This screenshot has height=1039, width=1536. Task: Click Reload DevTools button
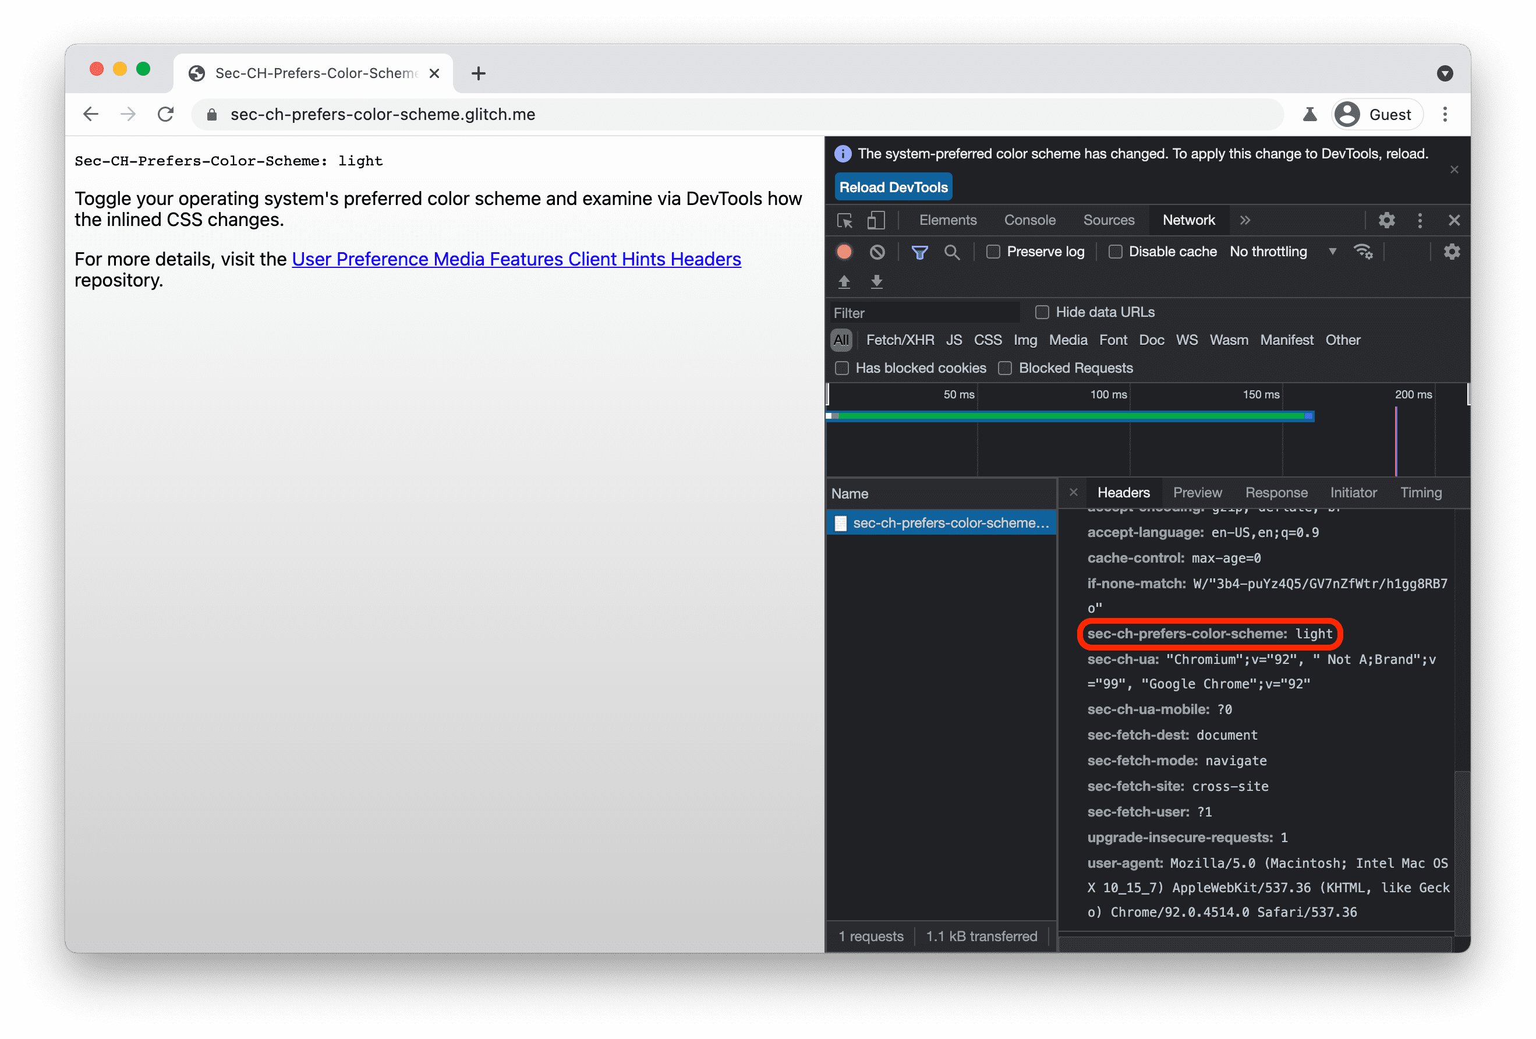click(893, 187)
